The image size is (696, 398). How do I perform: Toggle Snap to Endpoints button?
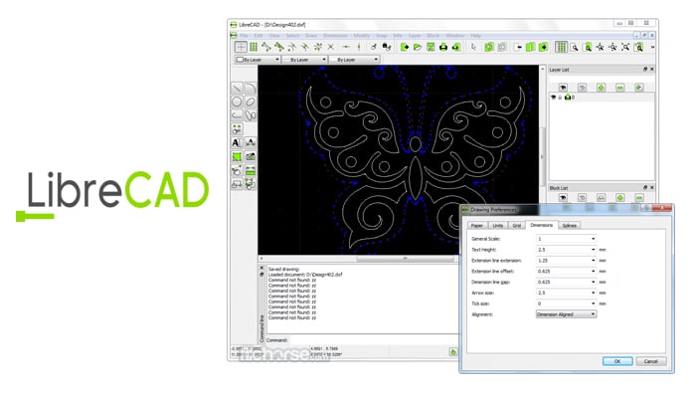[x=266, y=47]
